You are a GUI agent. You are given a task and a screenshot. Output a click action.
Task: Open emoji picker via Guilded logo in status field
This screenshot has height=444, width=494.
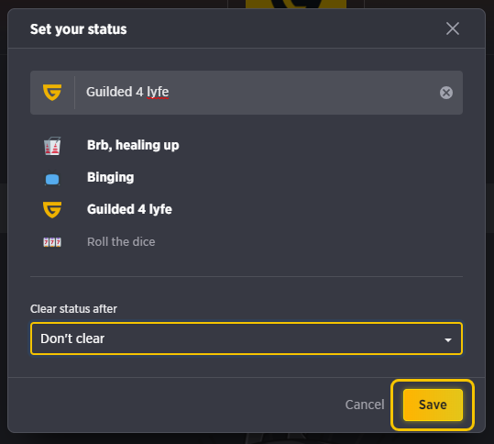tap(52, 93)
